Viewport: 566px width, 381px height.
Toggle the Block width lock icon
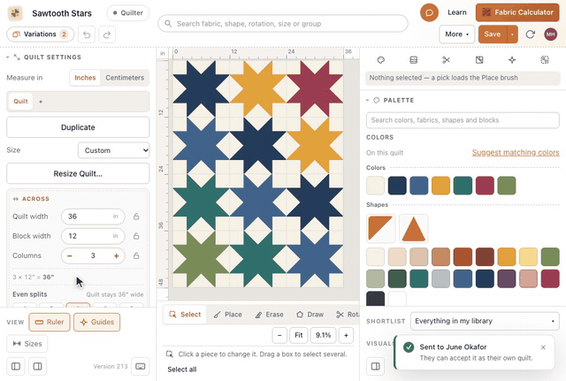[136, 236]
